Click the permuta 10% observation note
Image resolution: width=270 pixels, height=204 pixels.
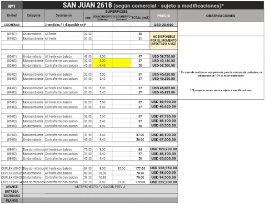tap(221, 74)
